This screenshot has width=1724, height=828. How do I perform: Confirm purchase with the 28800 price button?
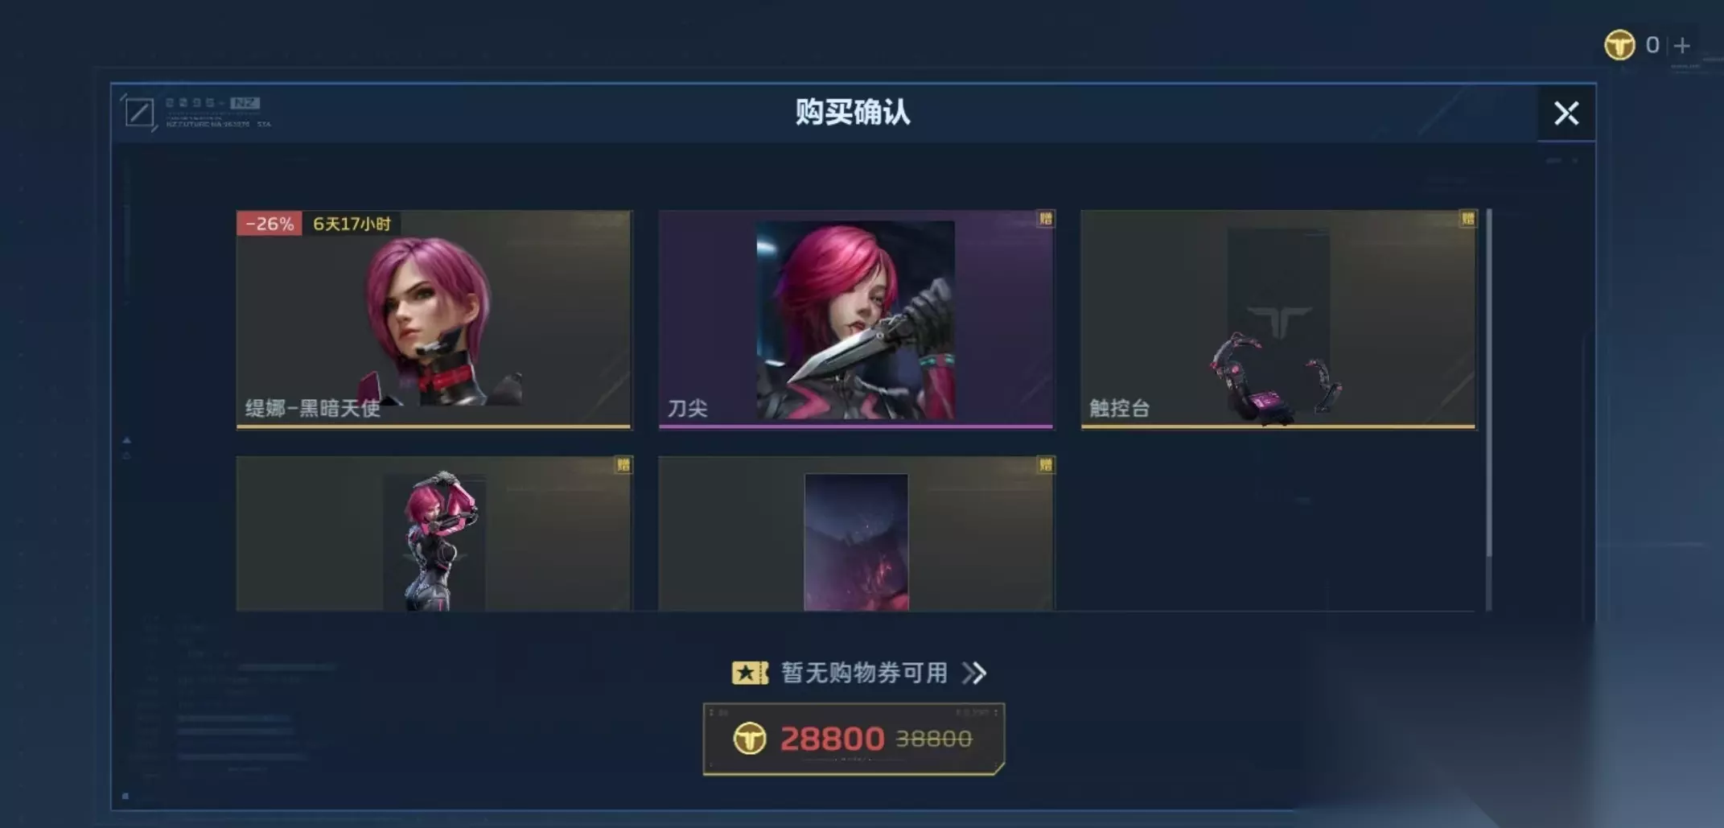(x=854, y=739)
